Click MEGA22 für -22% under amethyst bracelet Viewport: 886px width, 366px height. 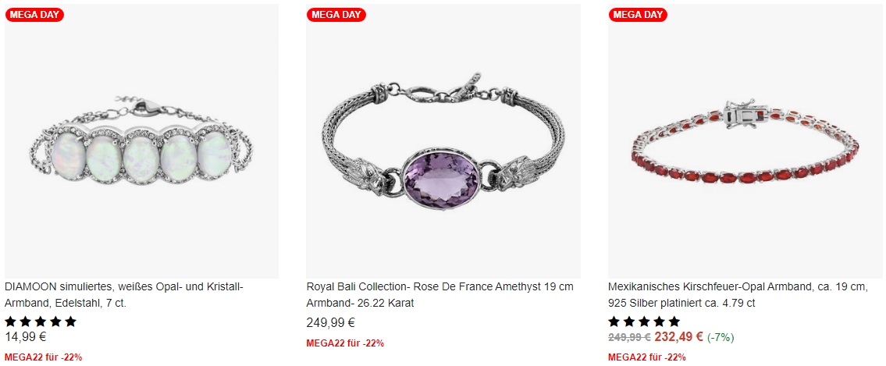[345, 343]
